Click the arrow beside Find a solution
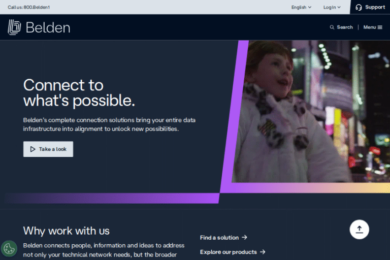The image size is (390, 260). (244, 237)
